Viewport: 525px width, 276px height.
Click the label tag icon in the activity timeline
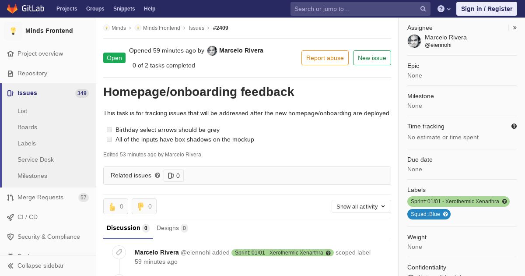pos(119,252)
